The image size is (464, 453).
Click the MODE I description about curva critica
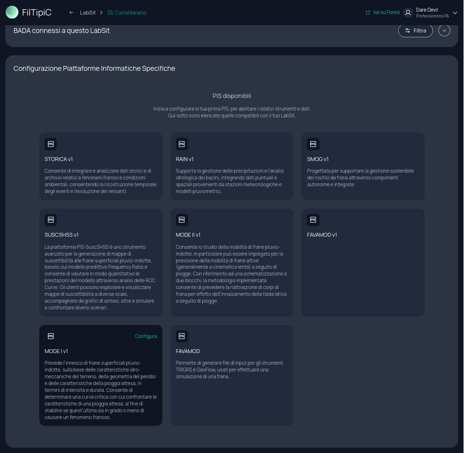pos(101,390)
